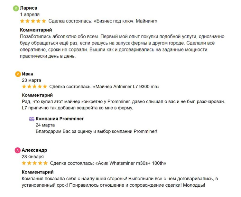Click the 1 апреля review date
This screenshot has height=197, width=241.
(30, 14)
